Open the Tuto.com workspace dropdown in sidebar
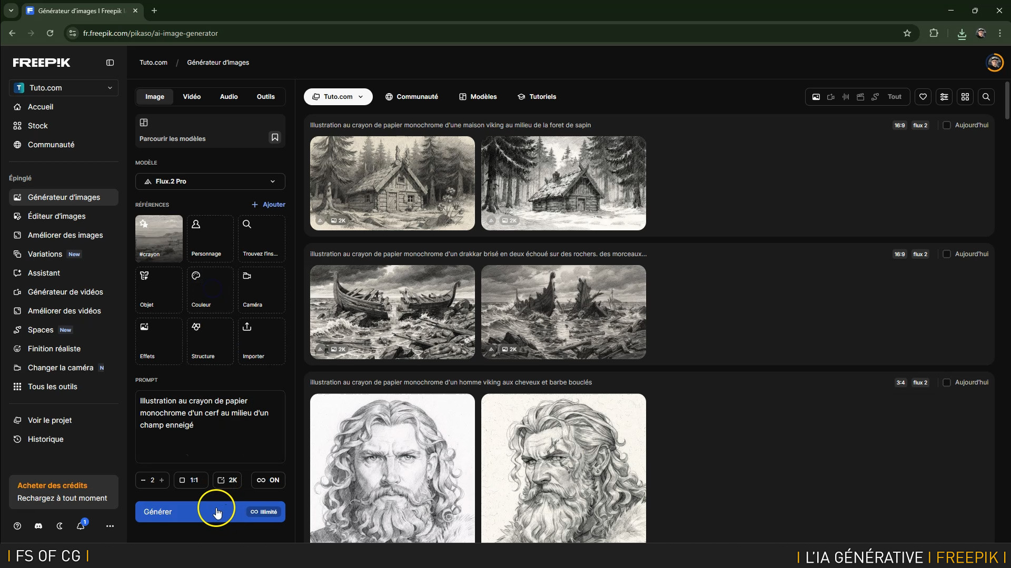The height and width of the screenshot is (568, 1011). 64,88
